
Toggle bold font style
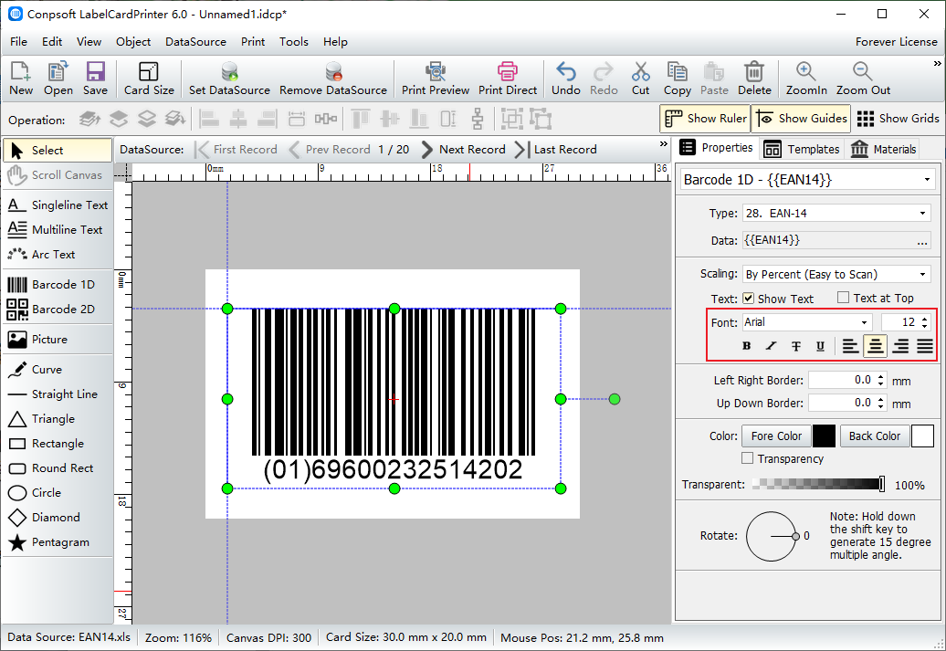pyautogui.click(x=746, y=346)
